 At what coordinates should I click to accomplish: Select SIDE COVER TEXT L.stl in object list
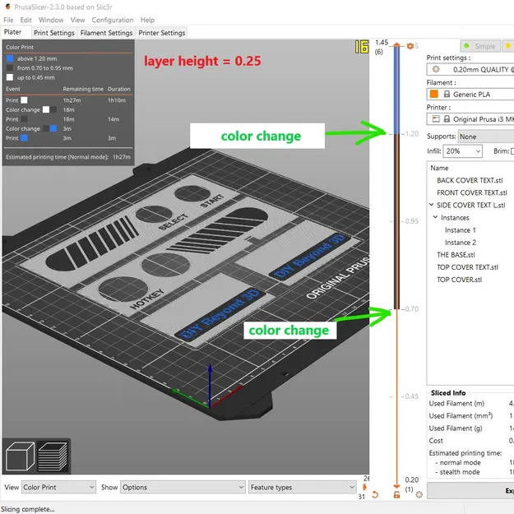coord(470,206)
